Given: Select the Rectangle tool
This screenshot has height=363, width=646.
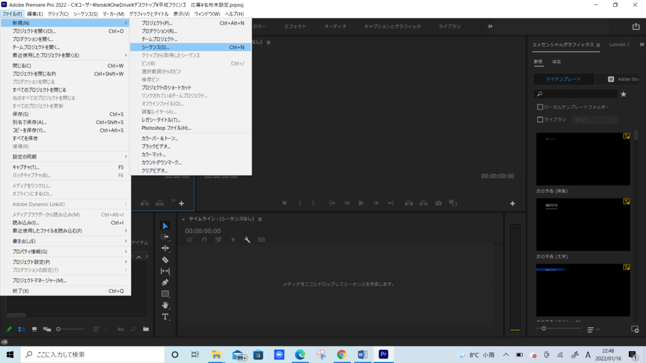Looking at the screenshot, I should 165,294.
